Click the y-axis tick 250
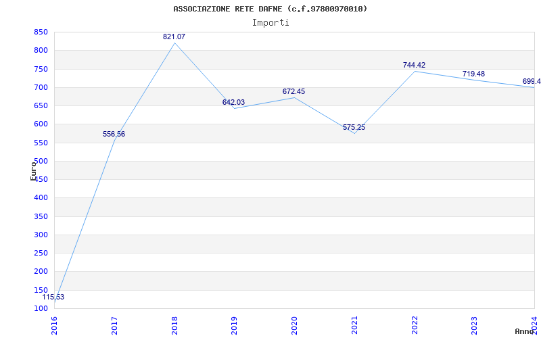Image resolution: width=541 pixels, height=338 pixels. [x=41, y=253]
